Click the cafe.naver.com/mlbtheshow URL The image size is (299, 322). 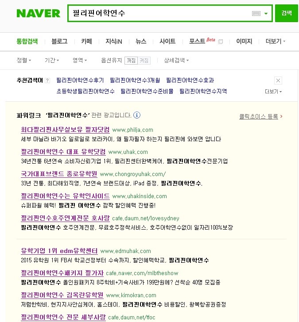(x=142, y=273)
